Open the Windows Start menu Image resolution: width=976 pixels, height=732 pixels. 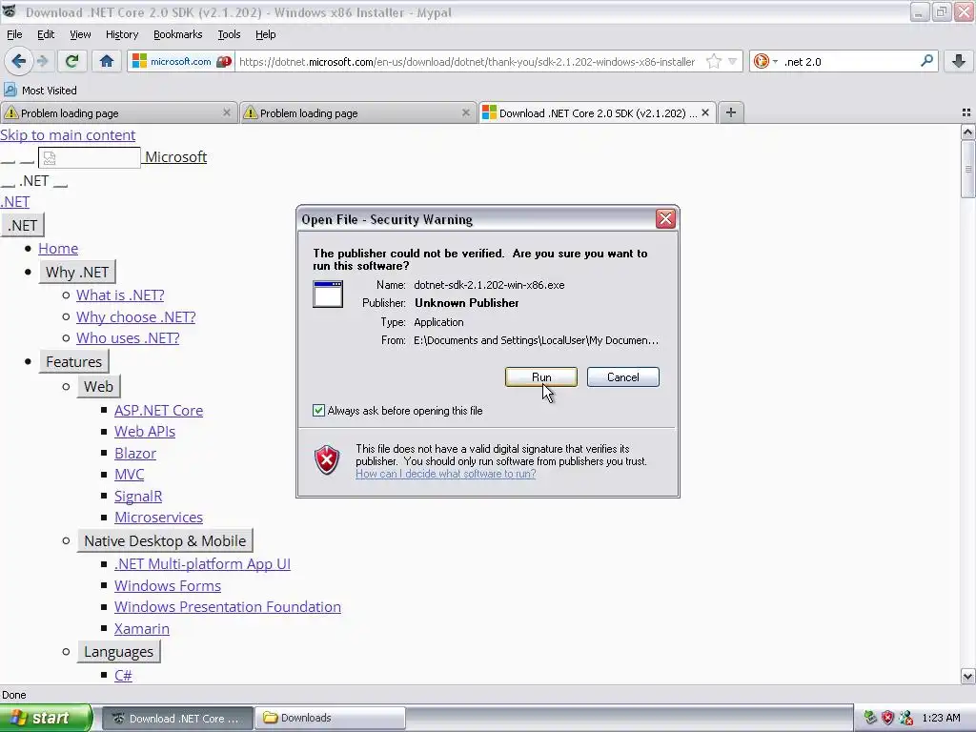[46, 718]
